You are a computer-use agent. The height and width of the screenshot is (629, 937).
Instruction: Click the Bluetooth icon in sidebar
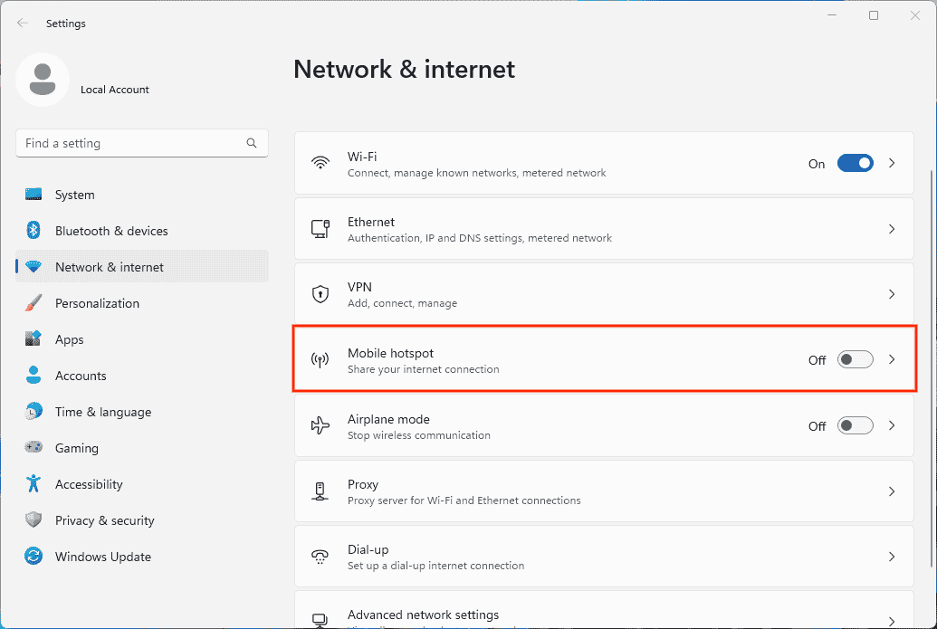coord(33,230)
